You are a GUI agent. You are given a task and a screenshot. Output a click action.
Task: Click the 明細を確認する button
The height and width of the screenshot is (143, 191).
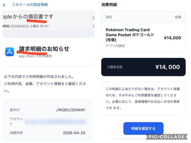click(x=143, y=128)
